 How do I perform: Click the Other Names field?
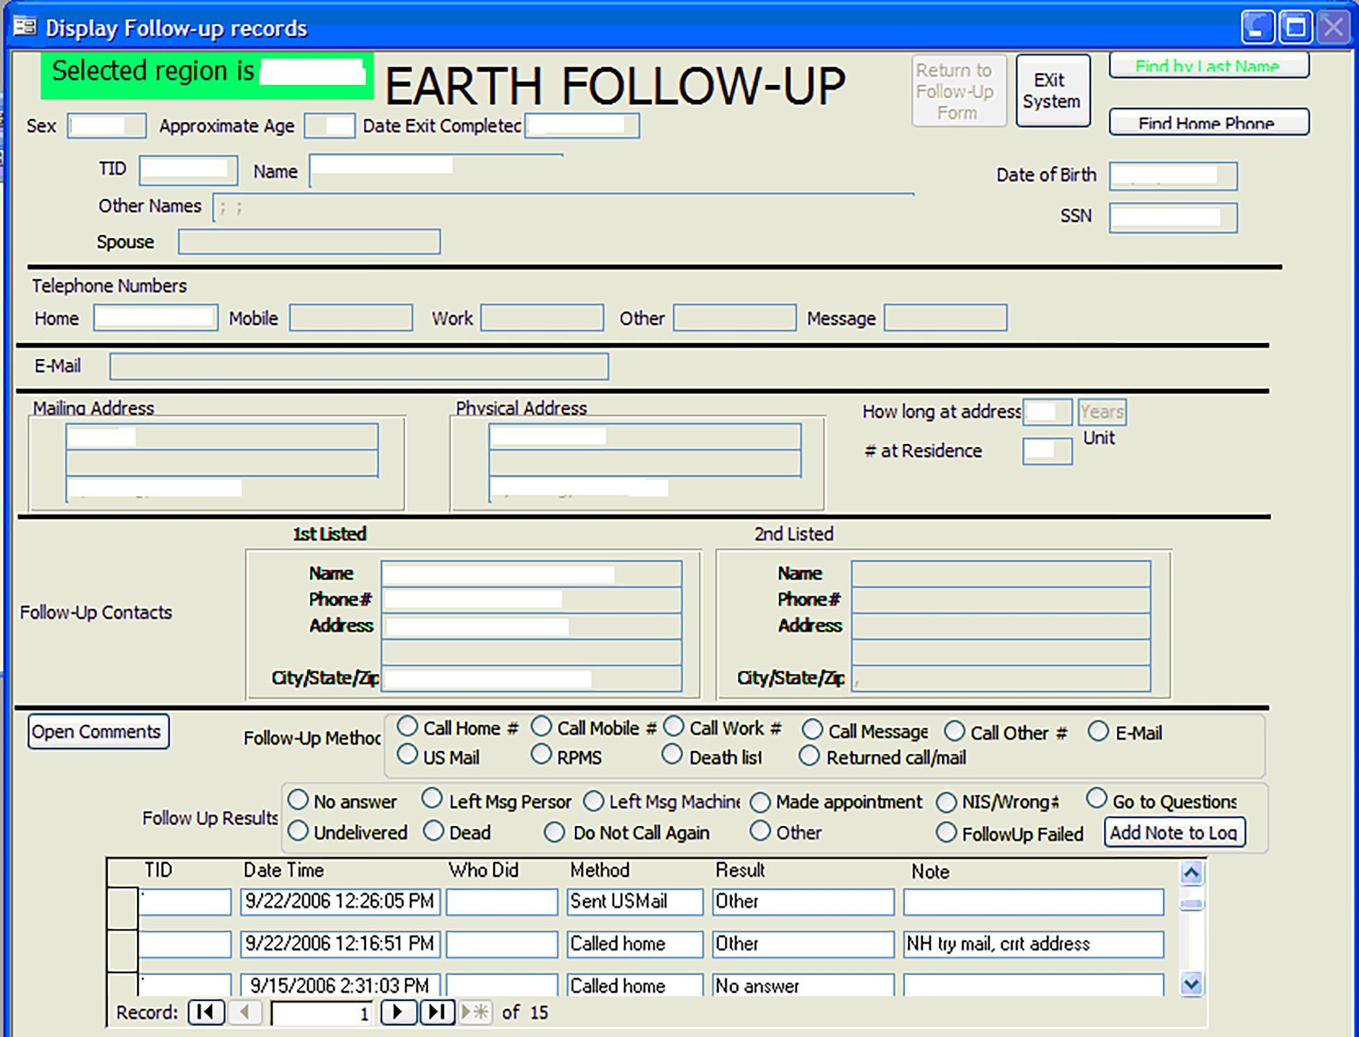click(563, 208)
